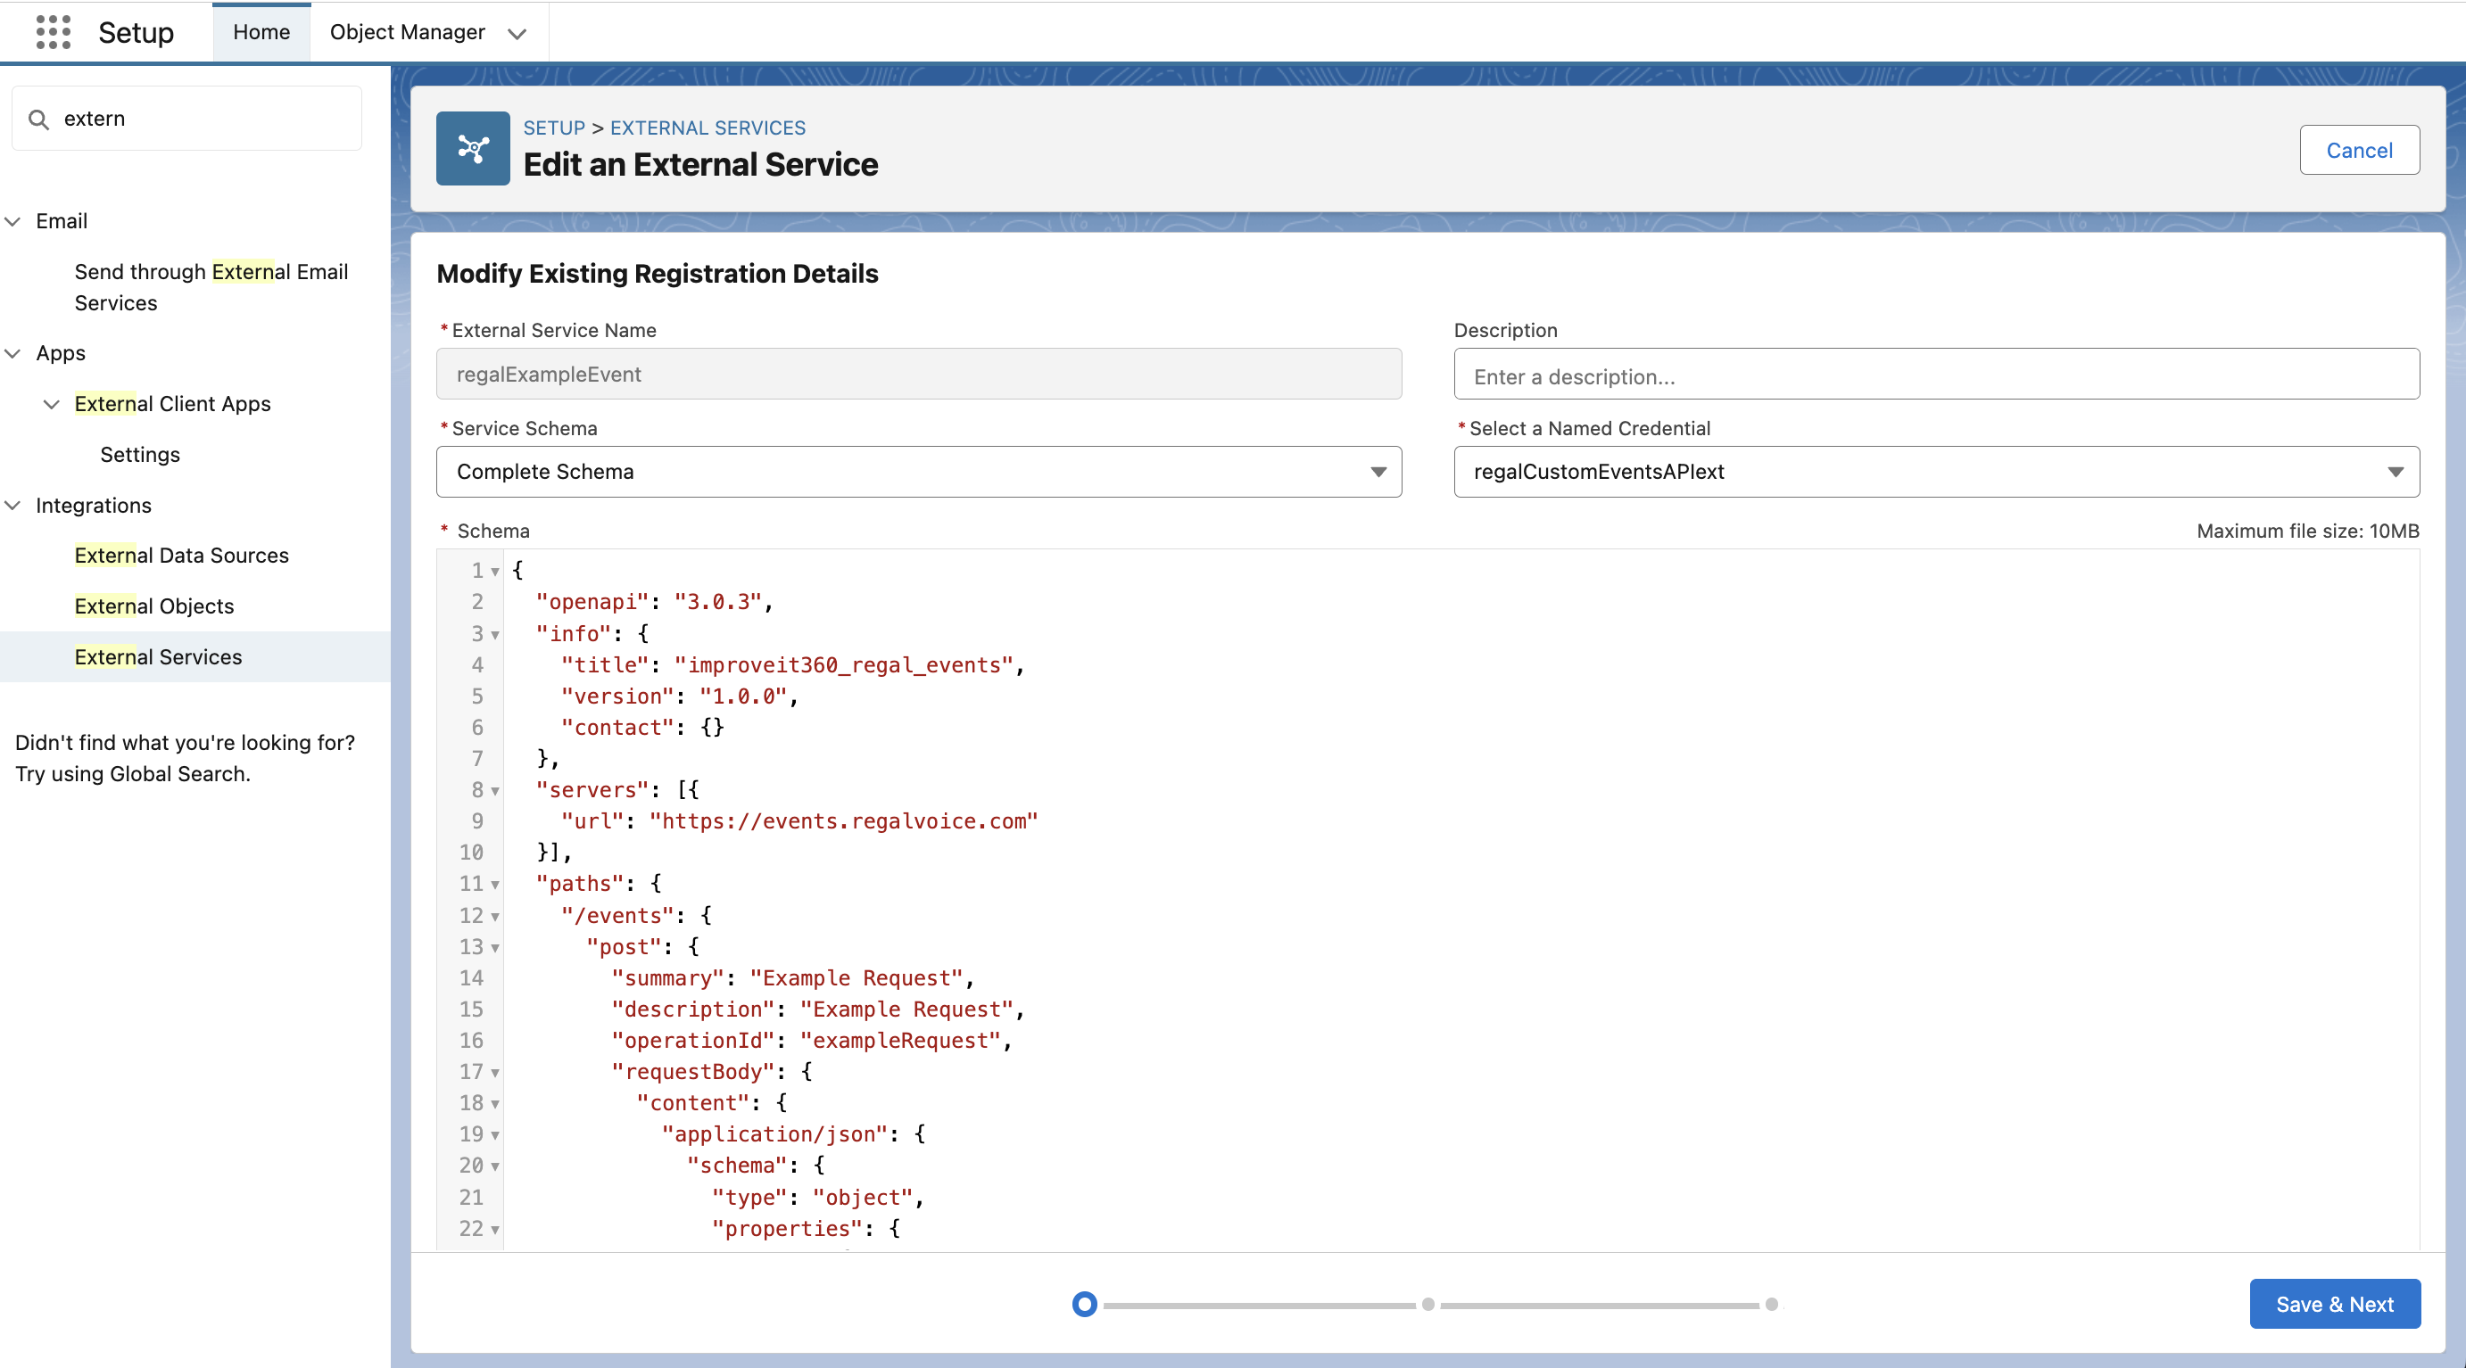This screenshot has width=2466, height=1368.
Task: Click into the Quick Find search box
Action: tap(186, 119)
